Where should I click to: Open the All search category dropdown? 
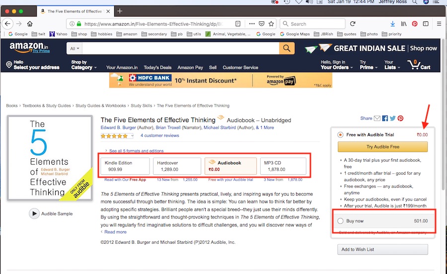click(74, 48)
